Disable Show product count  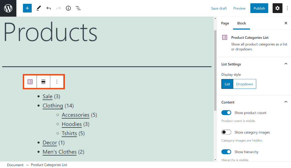[x=226, y=113]
